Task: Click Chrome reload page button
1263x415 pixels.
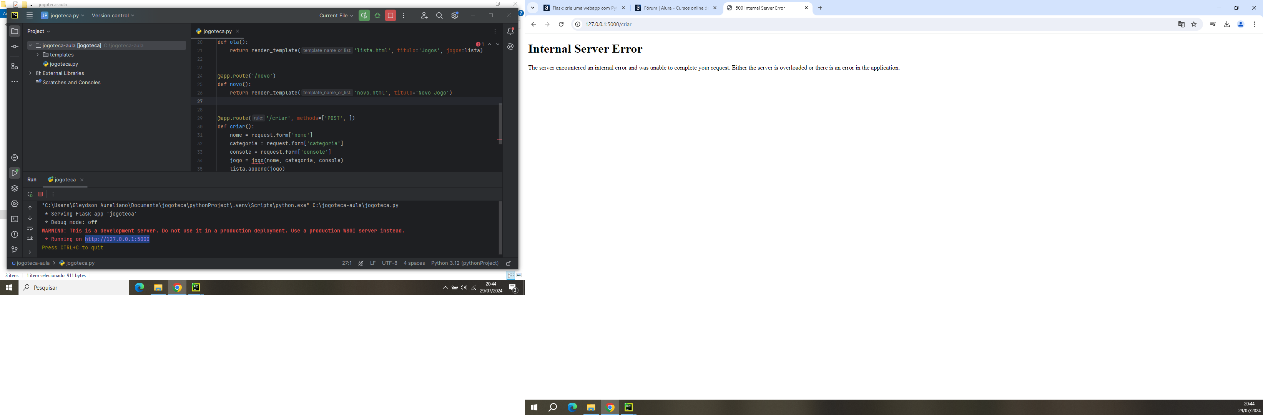Action: [561, 24]
